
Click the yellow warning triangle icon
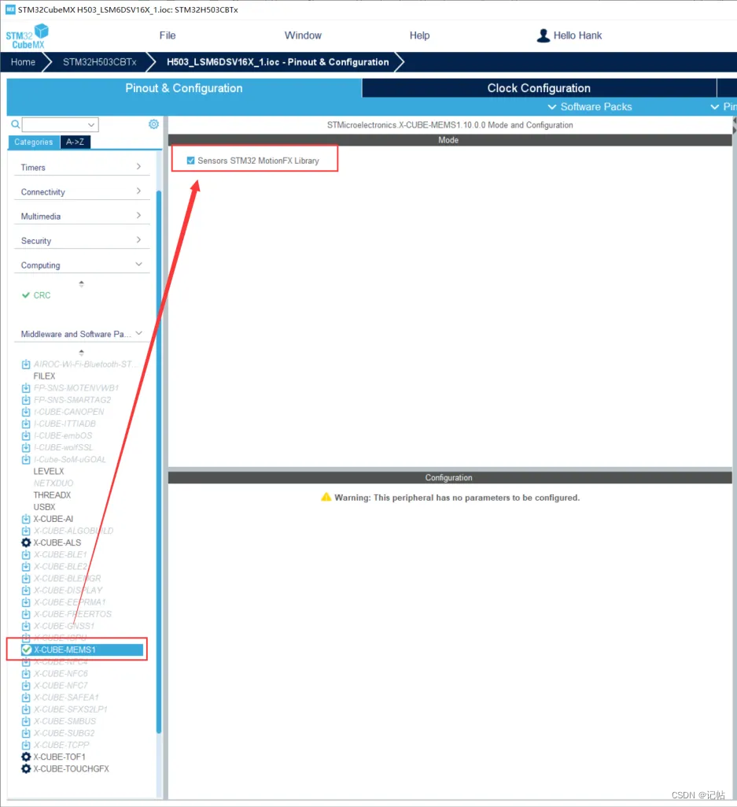pyautogui.click(x=326, y=497)
